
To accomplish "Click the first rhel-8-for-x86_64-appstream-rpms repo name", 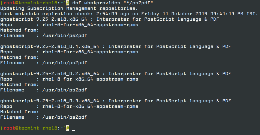I will pyautogui.click(x=90, y=25).
